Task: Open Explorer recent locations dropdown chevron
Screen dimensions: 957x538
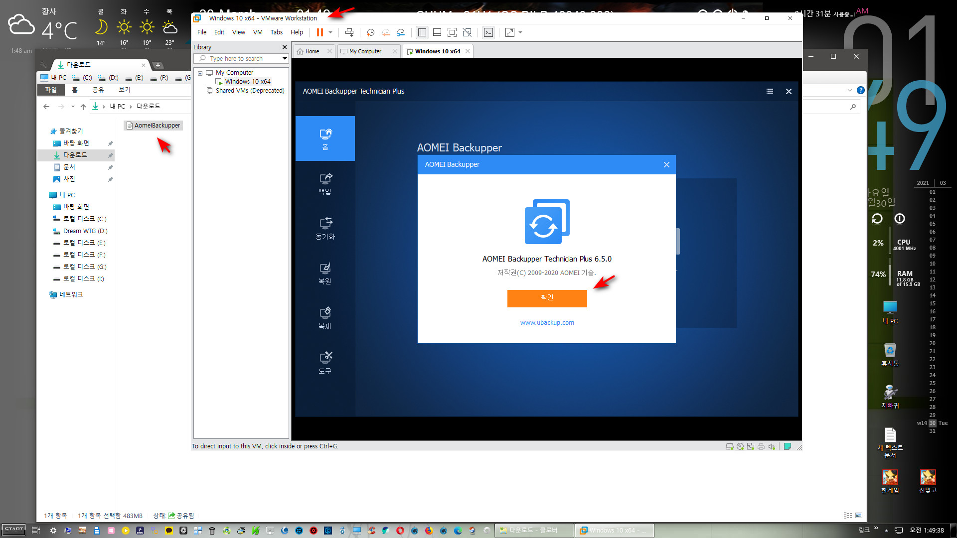Action: click(x=73, y=107)
